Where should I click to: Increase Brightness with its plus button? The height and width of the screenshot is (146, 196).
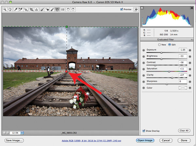190,57
